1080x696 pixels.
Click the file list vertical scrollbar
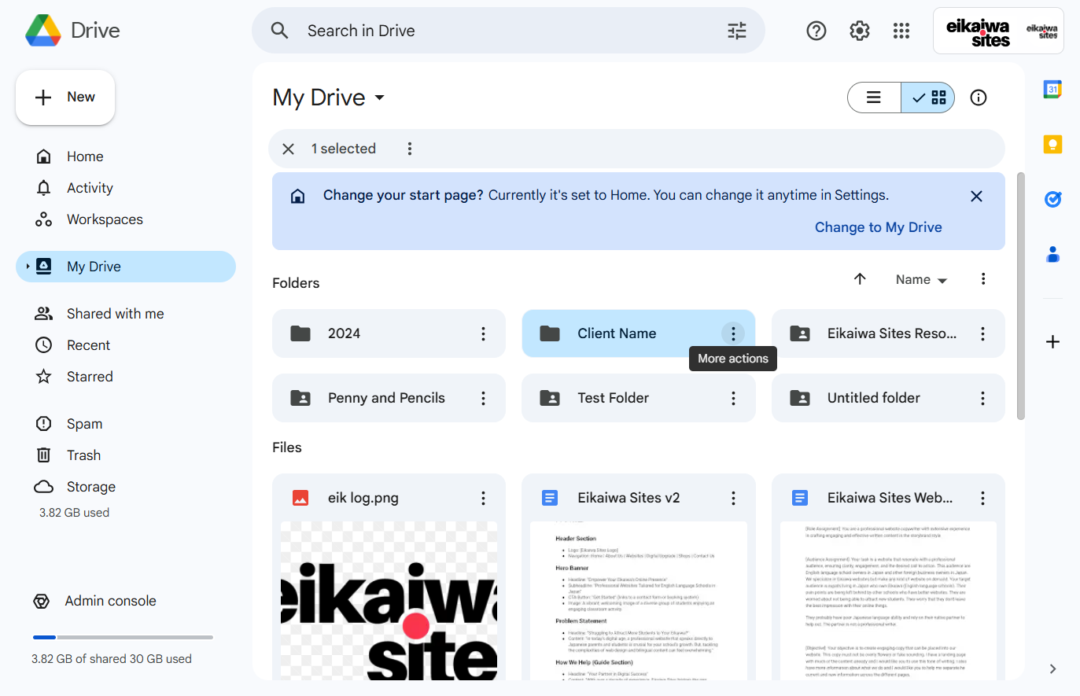(x=1021, y=296)
